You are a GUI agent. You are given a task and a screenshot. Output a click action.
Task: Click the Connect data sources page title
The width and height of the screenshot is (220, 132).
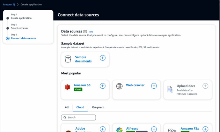(78, 15)
